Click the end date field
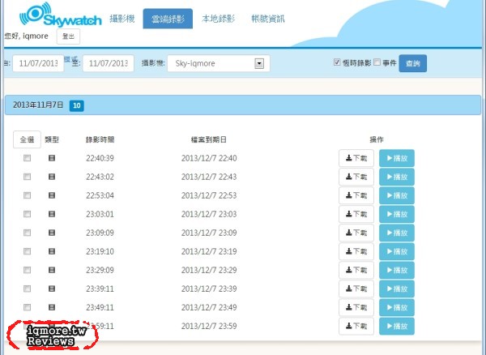The image size is (486, 355). coord(109,63)
